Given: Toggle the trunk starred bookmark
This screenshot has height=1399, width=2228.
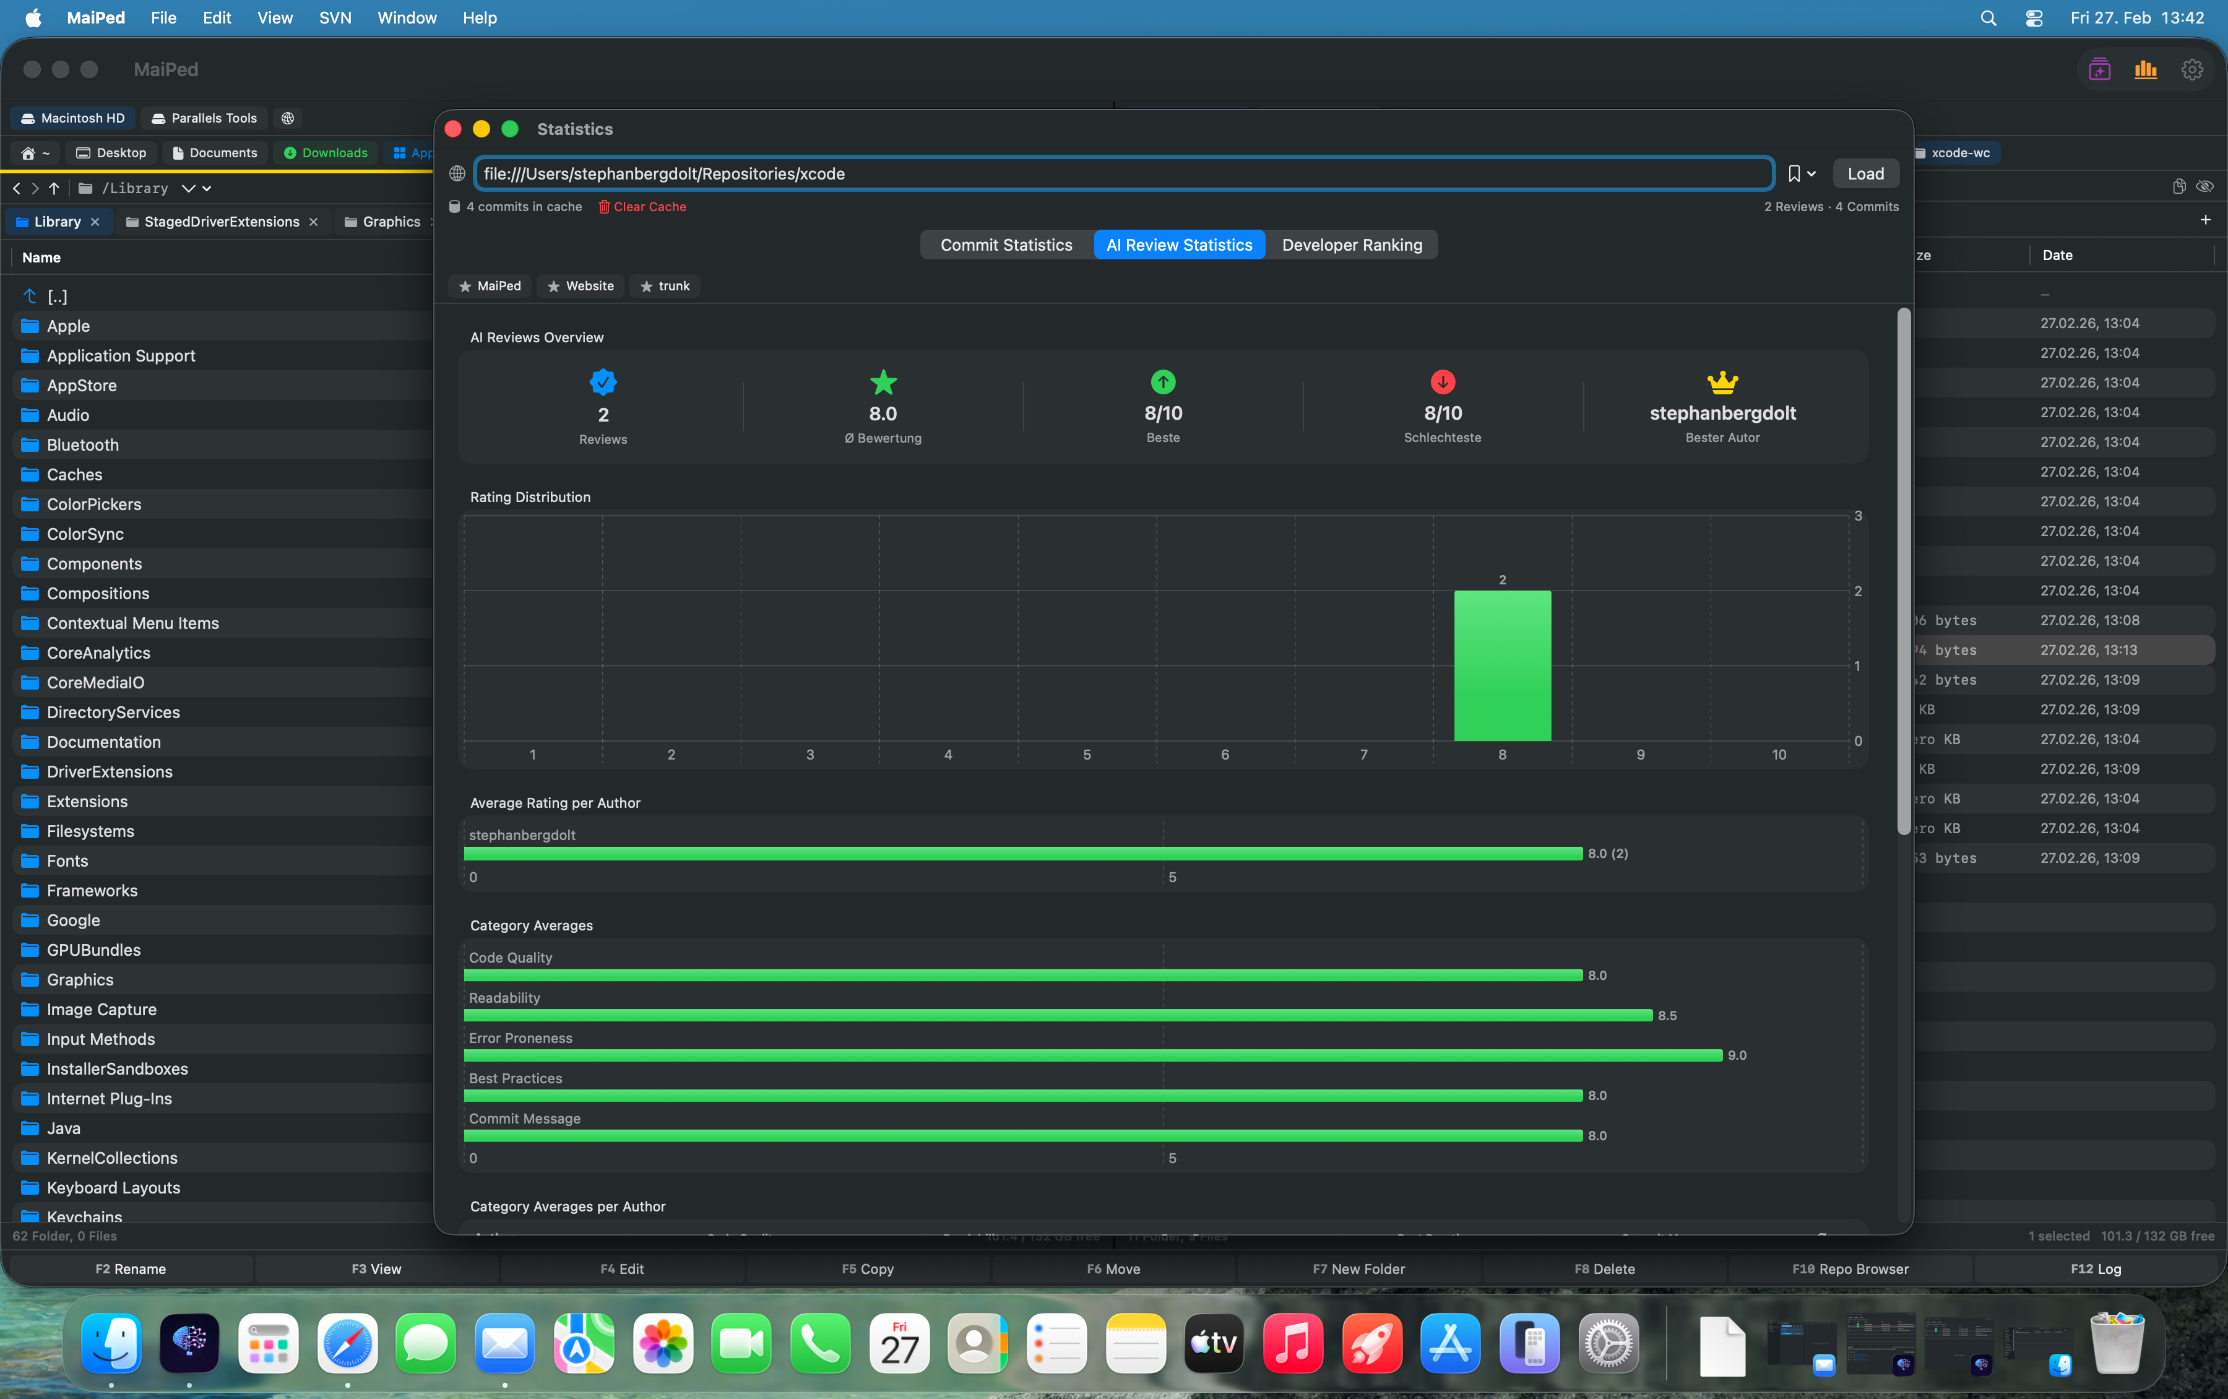Looking at the screenshot, I should (x=665, y=286).
